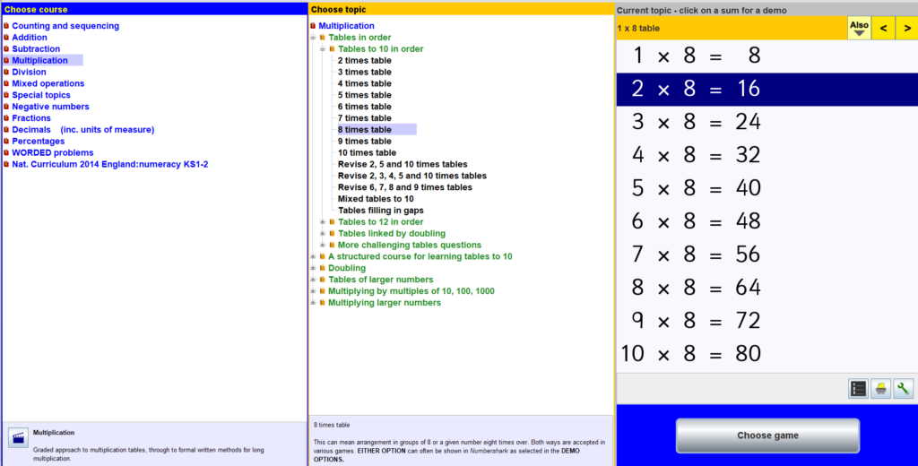Click the highlighted sum 2 × 8 = 16
The width and height of the screenshot is (918, 466).
pos(767,90)
